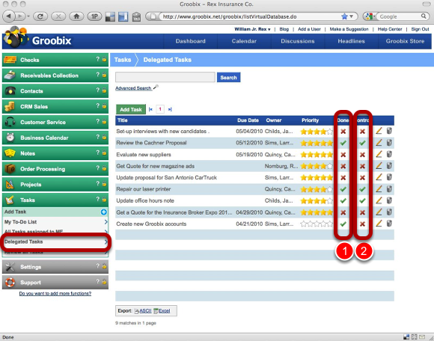Toggle Done for 'Update proposal for San Antonio CarTruck'
This screenshot has height=341, width=434.
(x=343, y=178)
